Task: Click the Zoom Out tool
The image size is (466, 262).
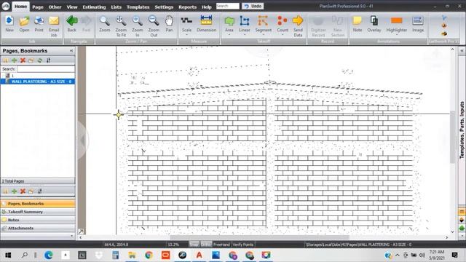Action: pos(154,26)
